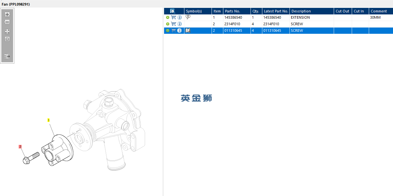
Task: Sort by Qty. column header
Action: point(256,11)
